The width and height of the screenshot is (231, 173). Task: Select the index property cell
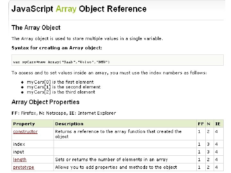[x=19, y=144]
